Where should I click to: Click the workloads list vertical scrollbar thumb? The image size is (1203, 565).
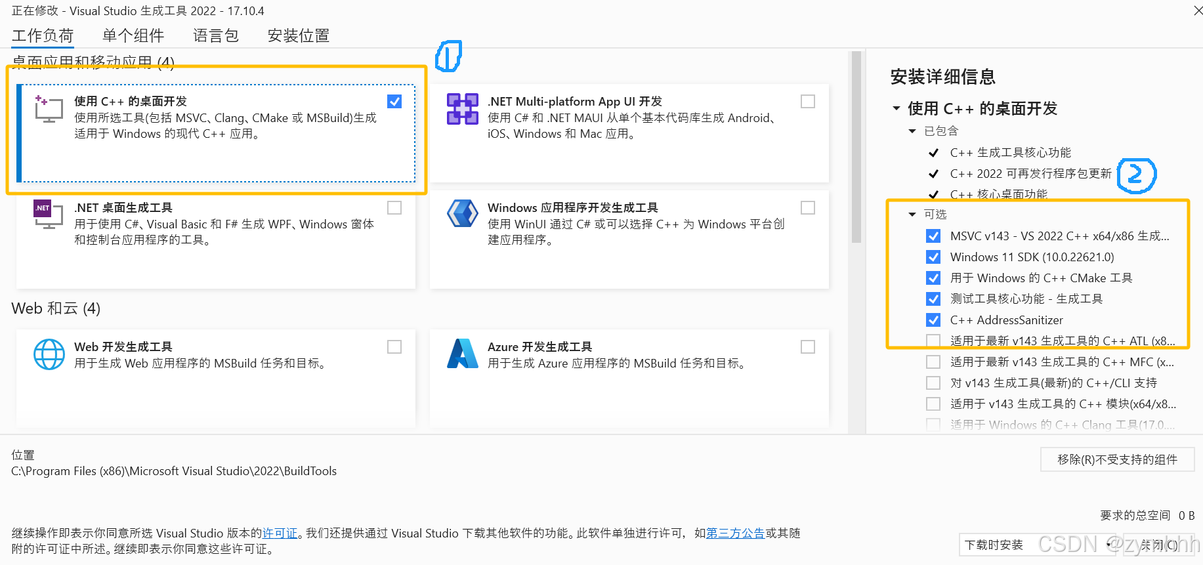856,148
